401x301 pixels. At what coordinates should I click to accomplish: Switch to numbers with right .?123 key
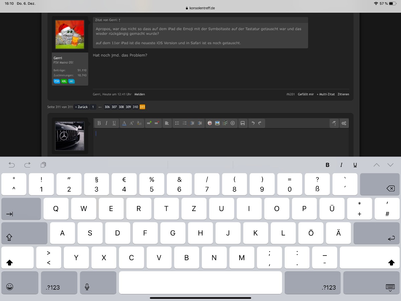(x=313, y=283)
